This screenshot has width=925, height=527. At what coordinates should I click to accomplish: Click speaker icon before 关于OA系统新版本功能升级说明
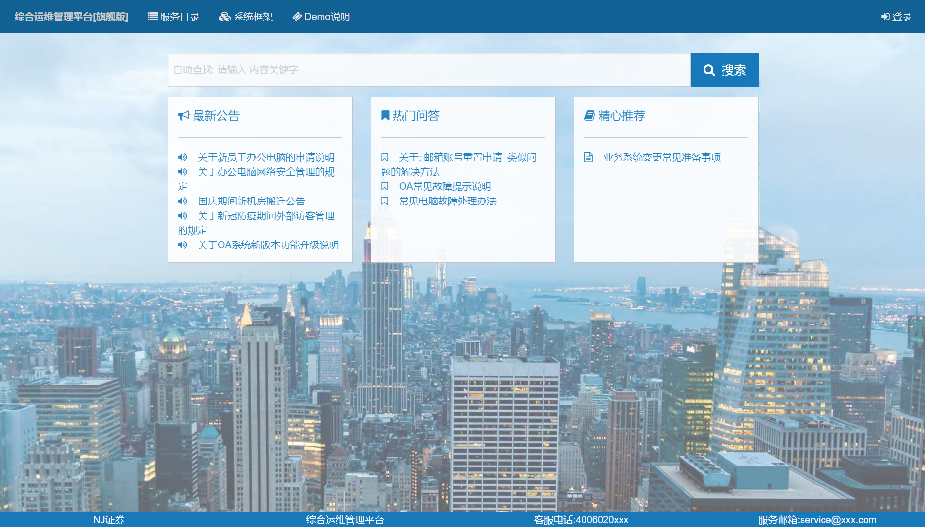pyautogui.click(x=182, y=245)
